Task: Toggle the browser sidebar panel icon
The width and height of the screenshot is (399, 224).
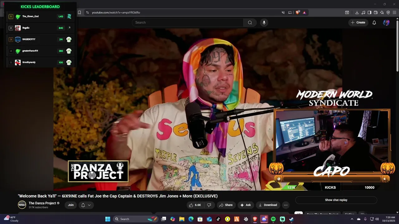Action: coord(369,12)
